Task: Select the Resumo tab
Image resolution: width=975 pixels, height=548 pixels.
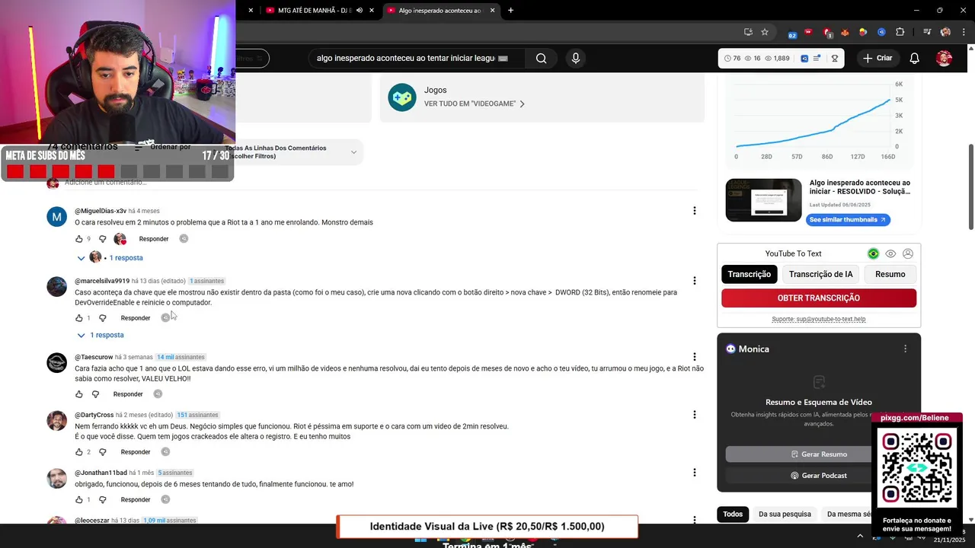Action: (x=890, y=274)
